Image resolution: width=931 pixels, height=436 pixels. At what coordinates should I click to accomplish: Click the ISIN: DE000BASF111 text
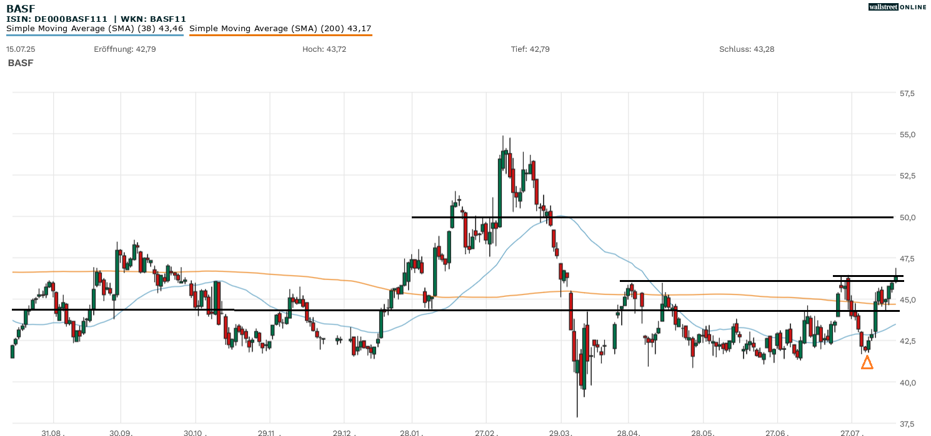(x=57, y=19)
